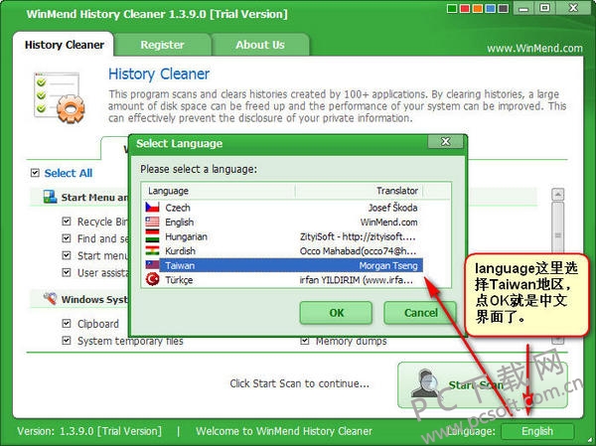Click the scroll up arrow of the list

tap(557, 195)
